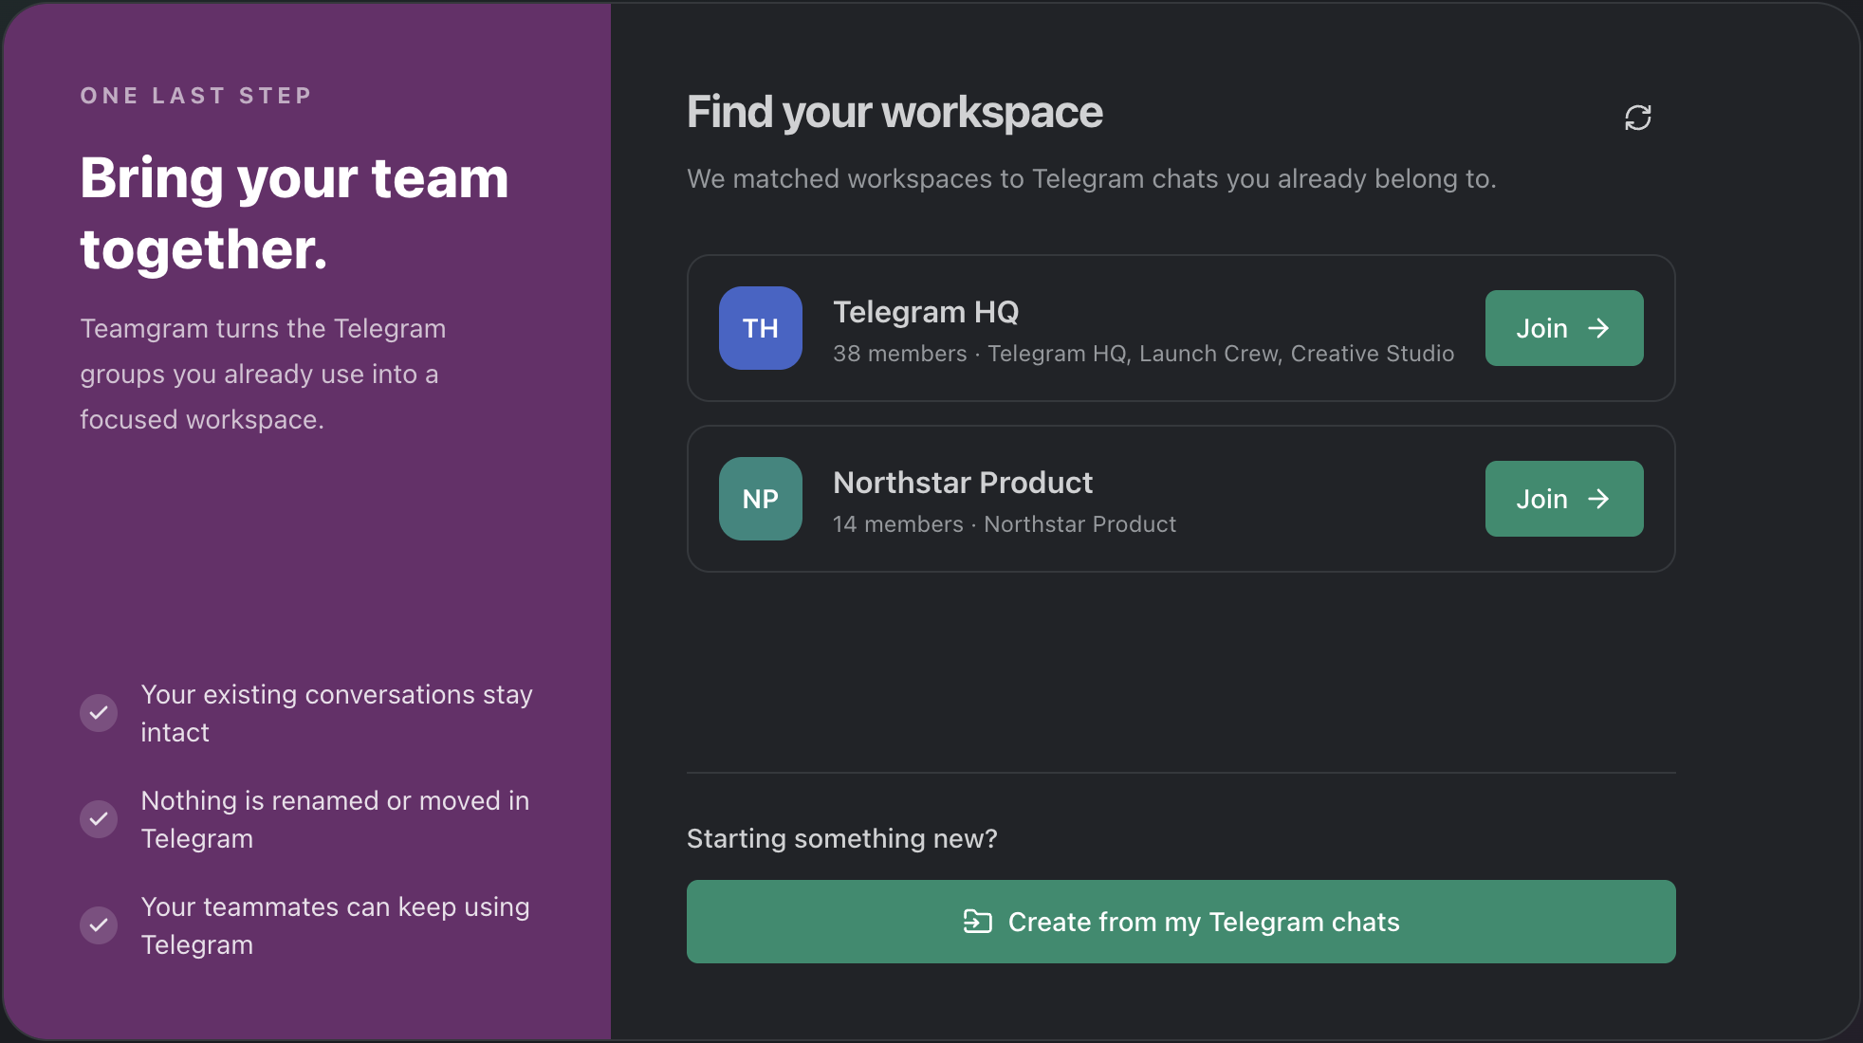The width and height of the screenshot is (1863, 1043).
Task: Click 'Your existing conversations stay intact' text
Action: click(337, 713)
